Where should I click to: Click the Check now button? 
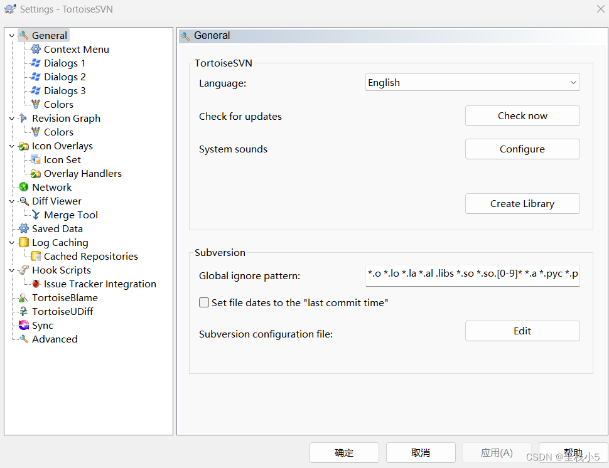coord(522,115)
